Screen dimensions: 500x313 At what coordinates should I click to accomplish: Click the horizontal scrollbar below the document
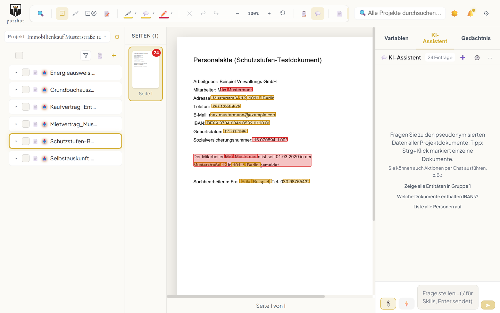click(x=246, y=297)
